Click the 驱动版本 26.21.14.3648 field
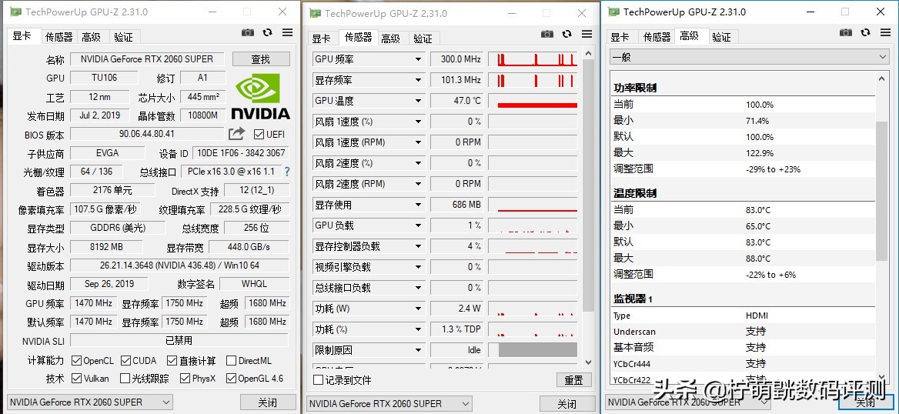 pos(179,265)
